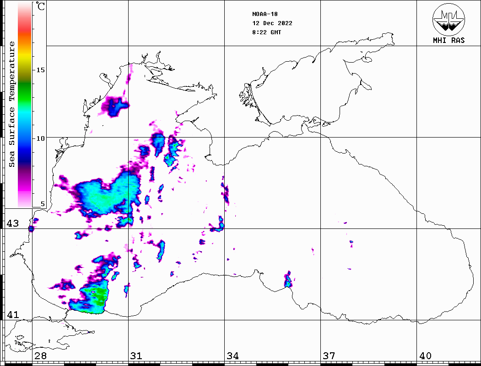Click the latitude label '43'
Screen dimensions: 481x366
[x=12, y=223]
